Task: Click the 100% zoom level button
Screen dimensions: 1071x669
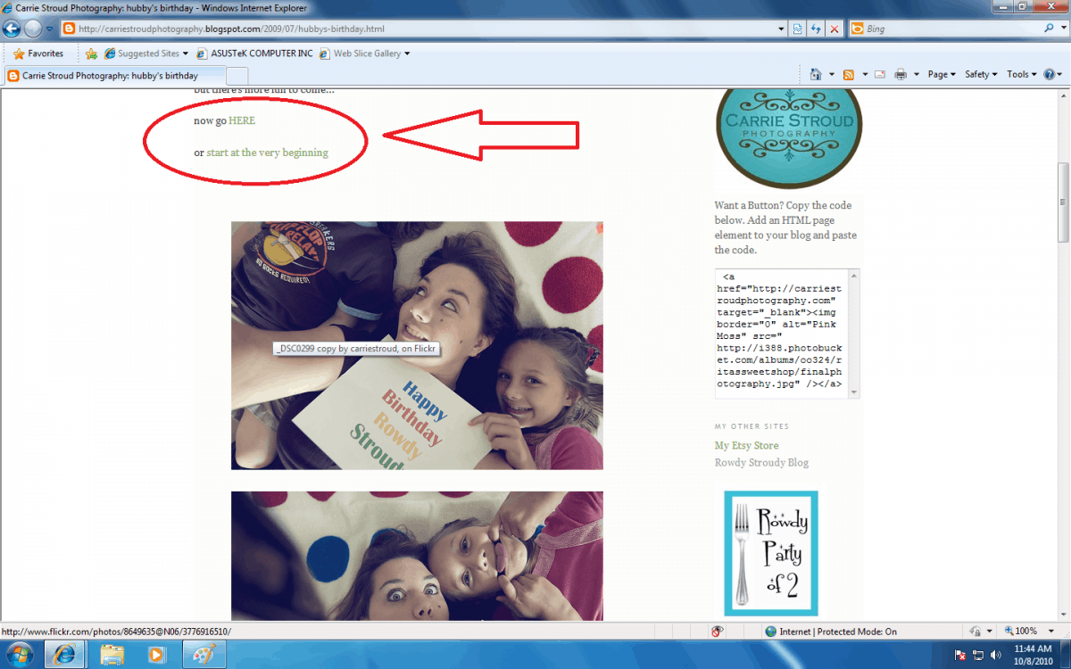Action: coord(1022,632)
